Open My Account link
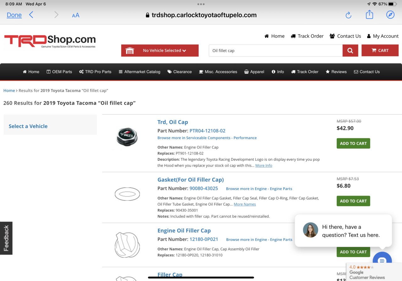Screen dimensions: 402x281 pos(383,36)
